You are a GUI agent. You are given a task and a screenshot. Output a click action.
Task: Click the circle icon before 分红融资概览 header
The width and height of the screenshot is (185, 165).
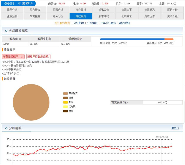pos(6,31)
